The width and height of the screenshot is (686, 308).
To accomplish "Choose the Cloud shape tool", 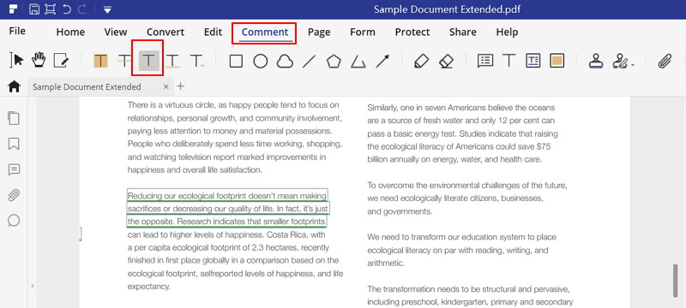I will (285, 62).
